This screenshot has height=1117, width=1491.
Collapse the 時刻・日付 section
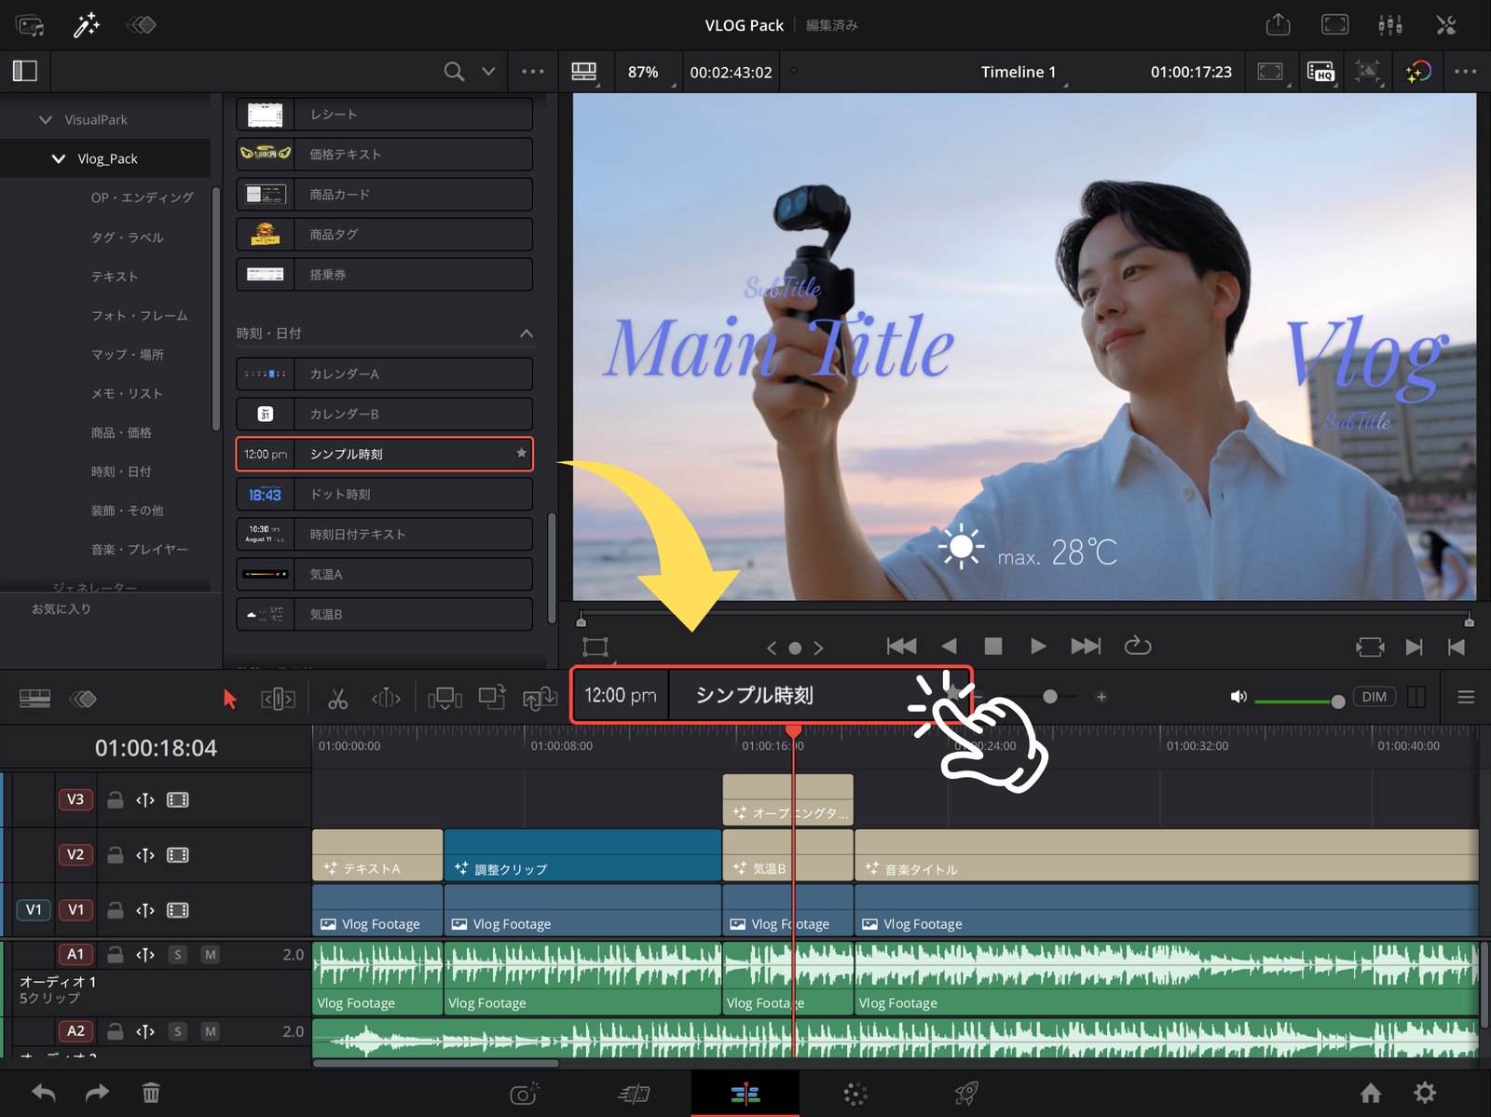(527, 334)
